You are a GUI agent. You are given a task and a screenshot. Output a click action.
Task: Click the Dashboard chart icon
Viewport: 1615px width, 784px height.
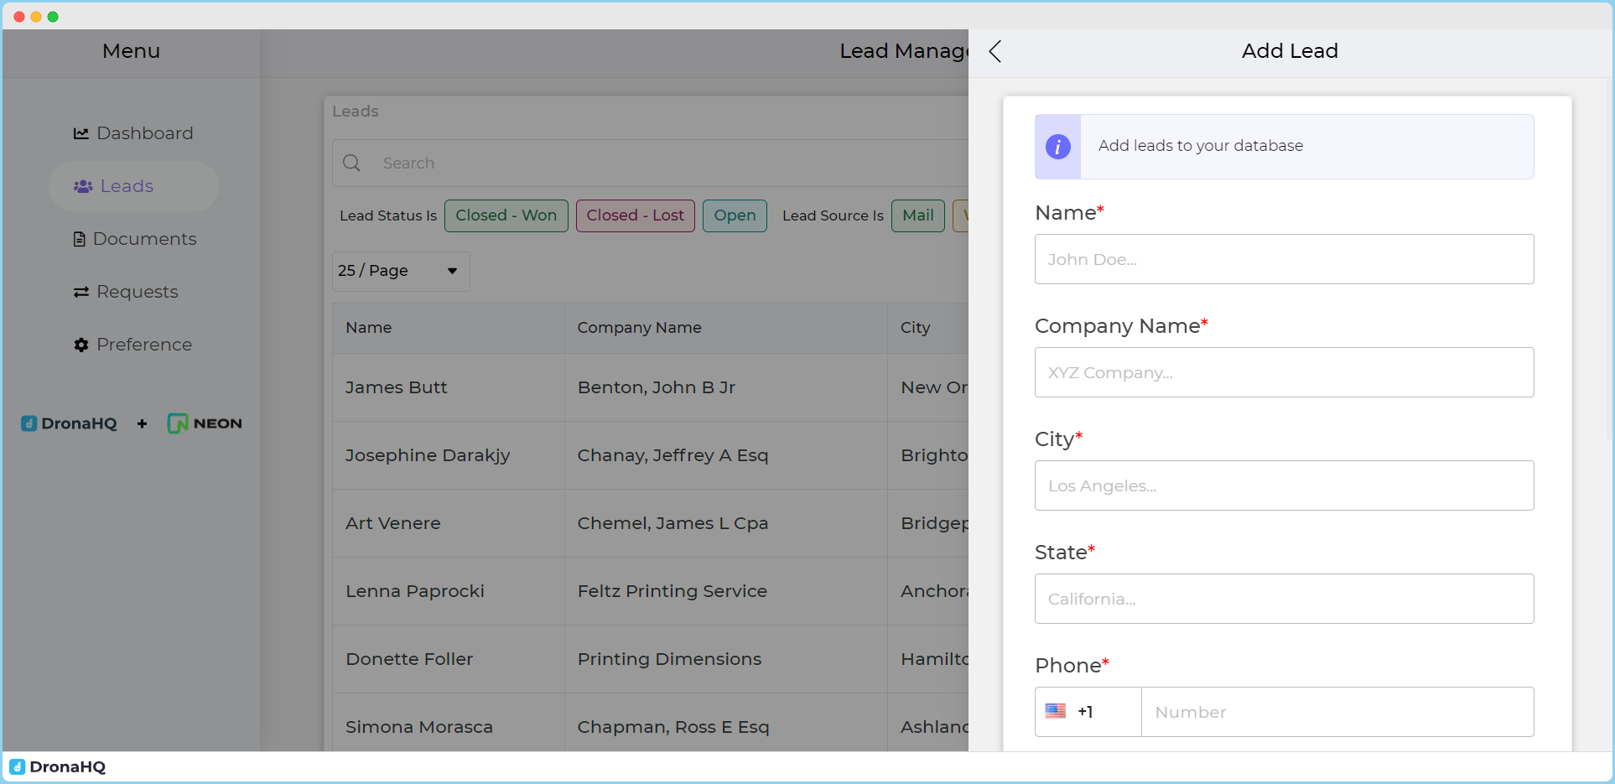80,133
